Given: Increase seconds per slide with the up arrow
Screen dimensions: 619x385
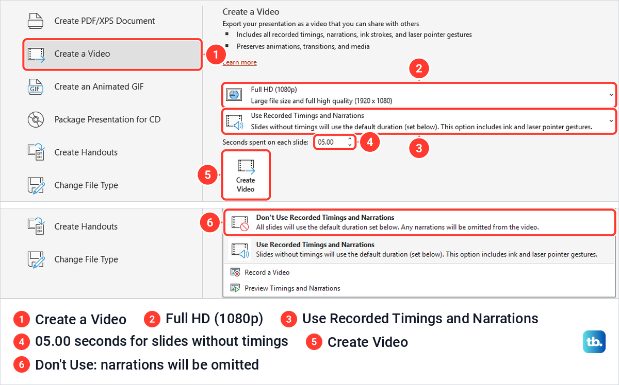Looking at the screenshot, I should [350, 139].
